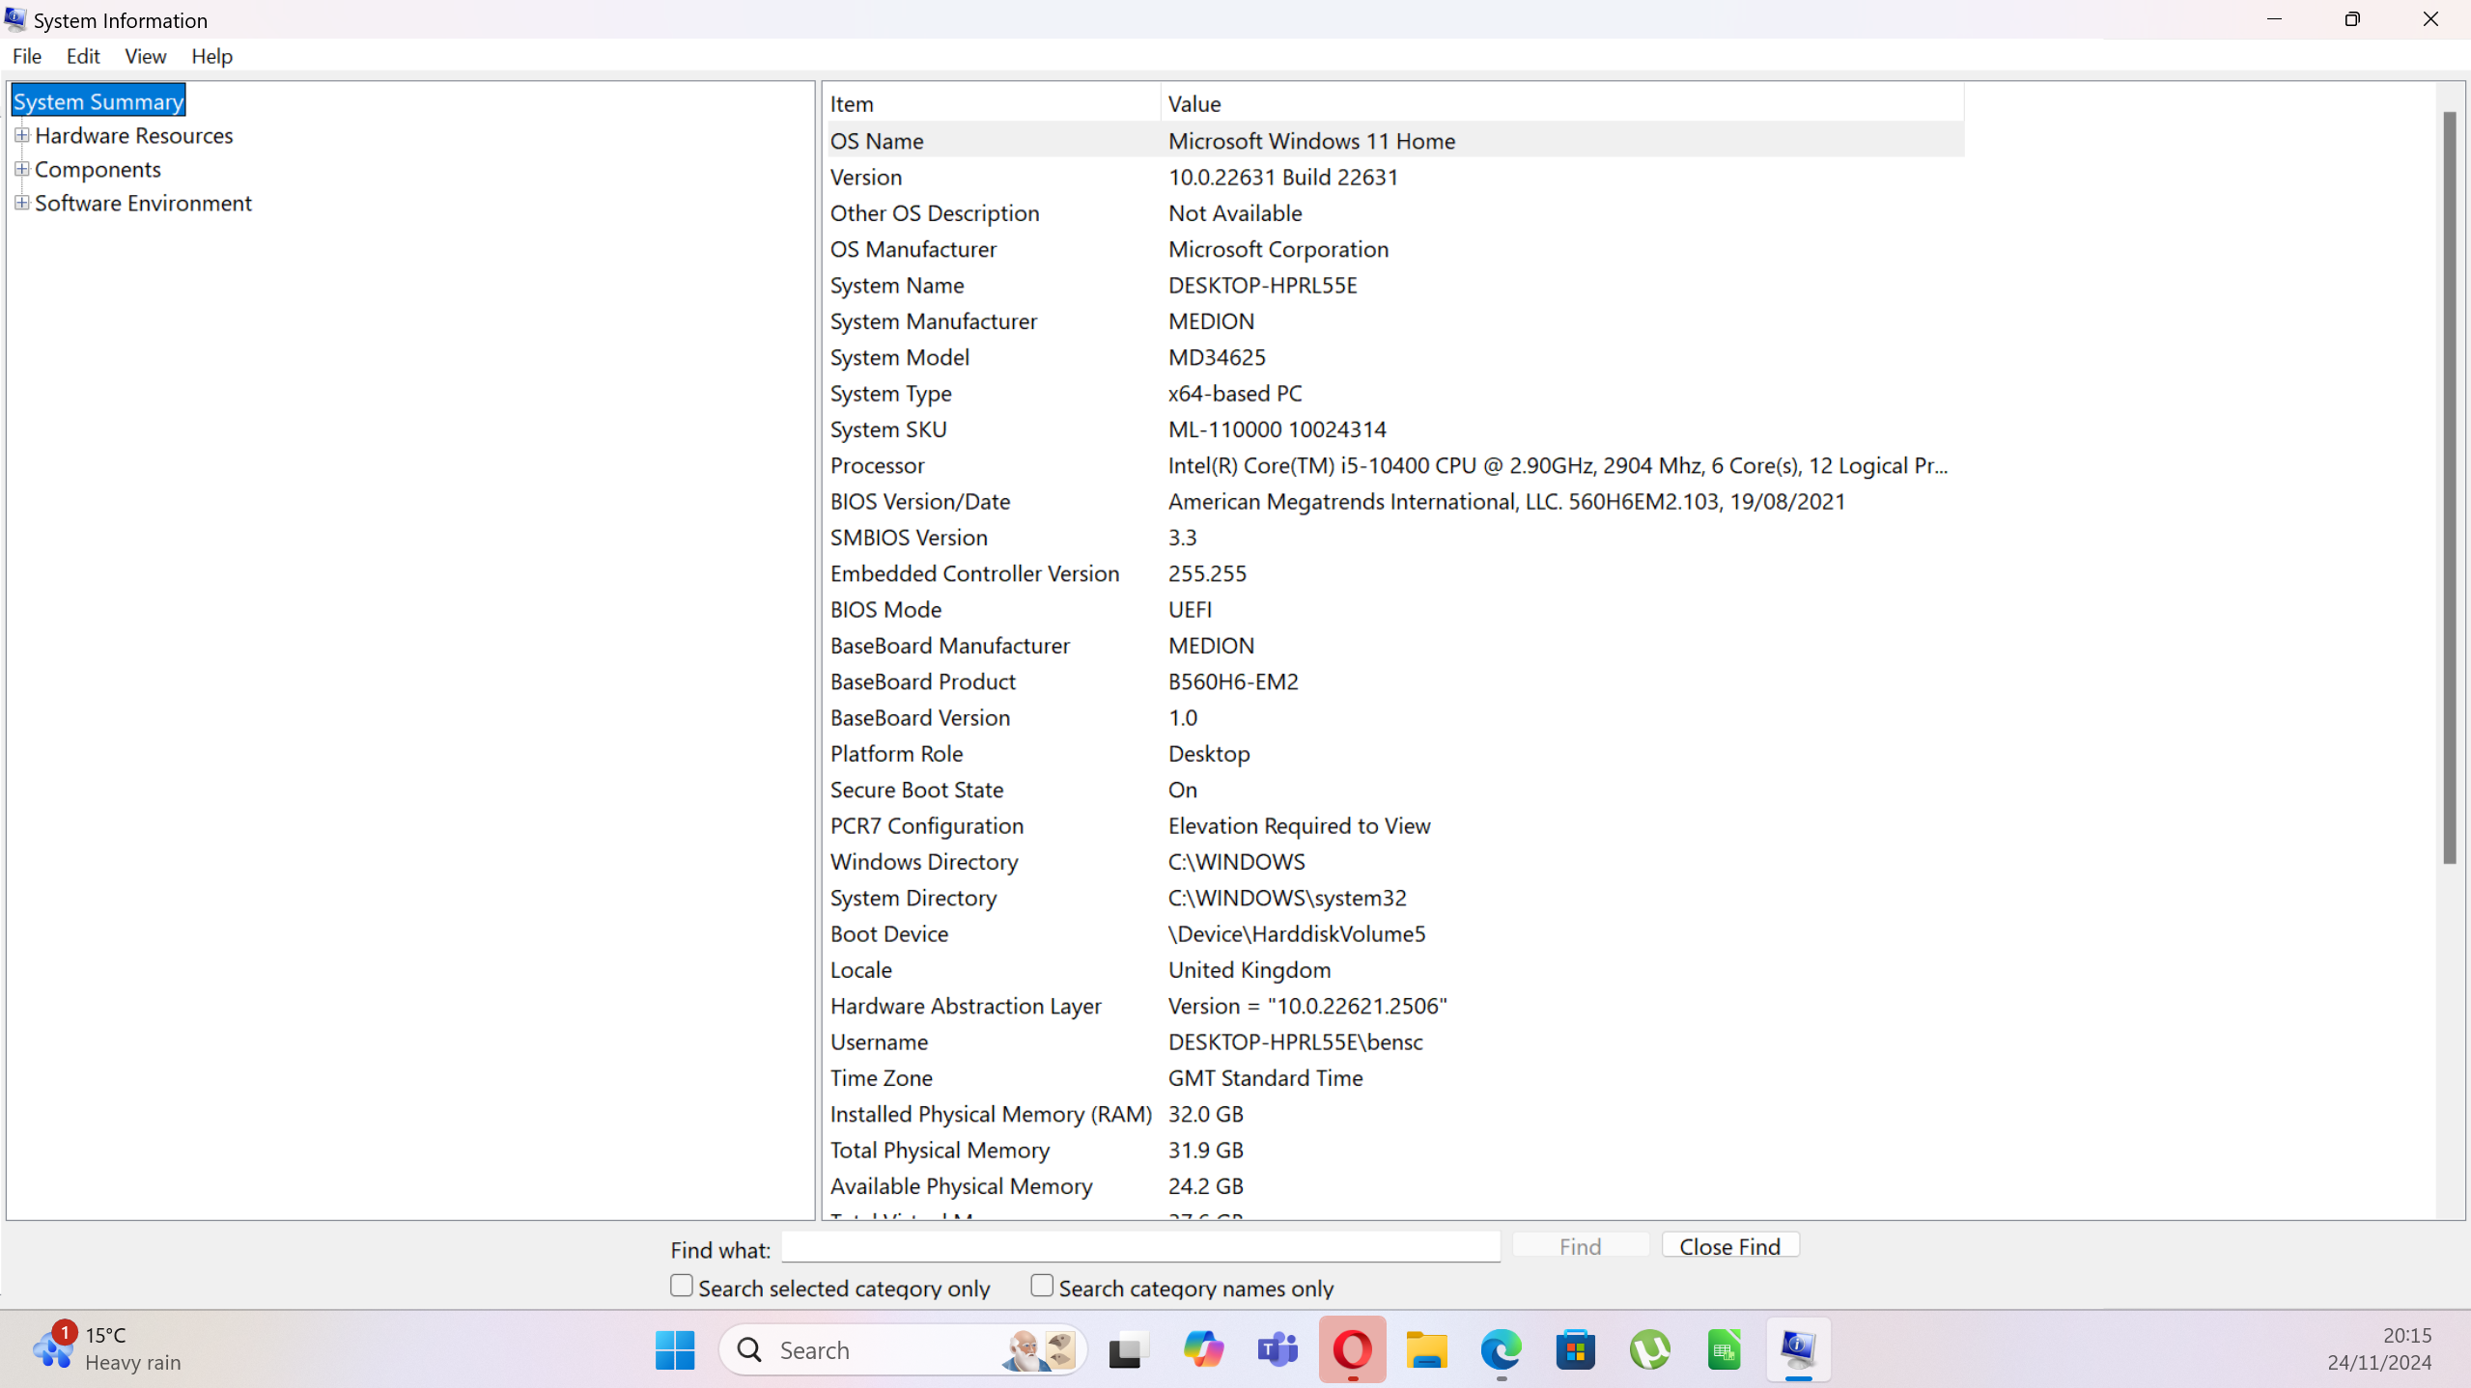Enable Search selected category only
Screen dimensions: 2471x1388
coord(679,1285)
